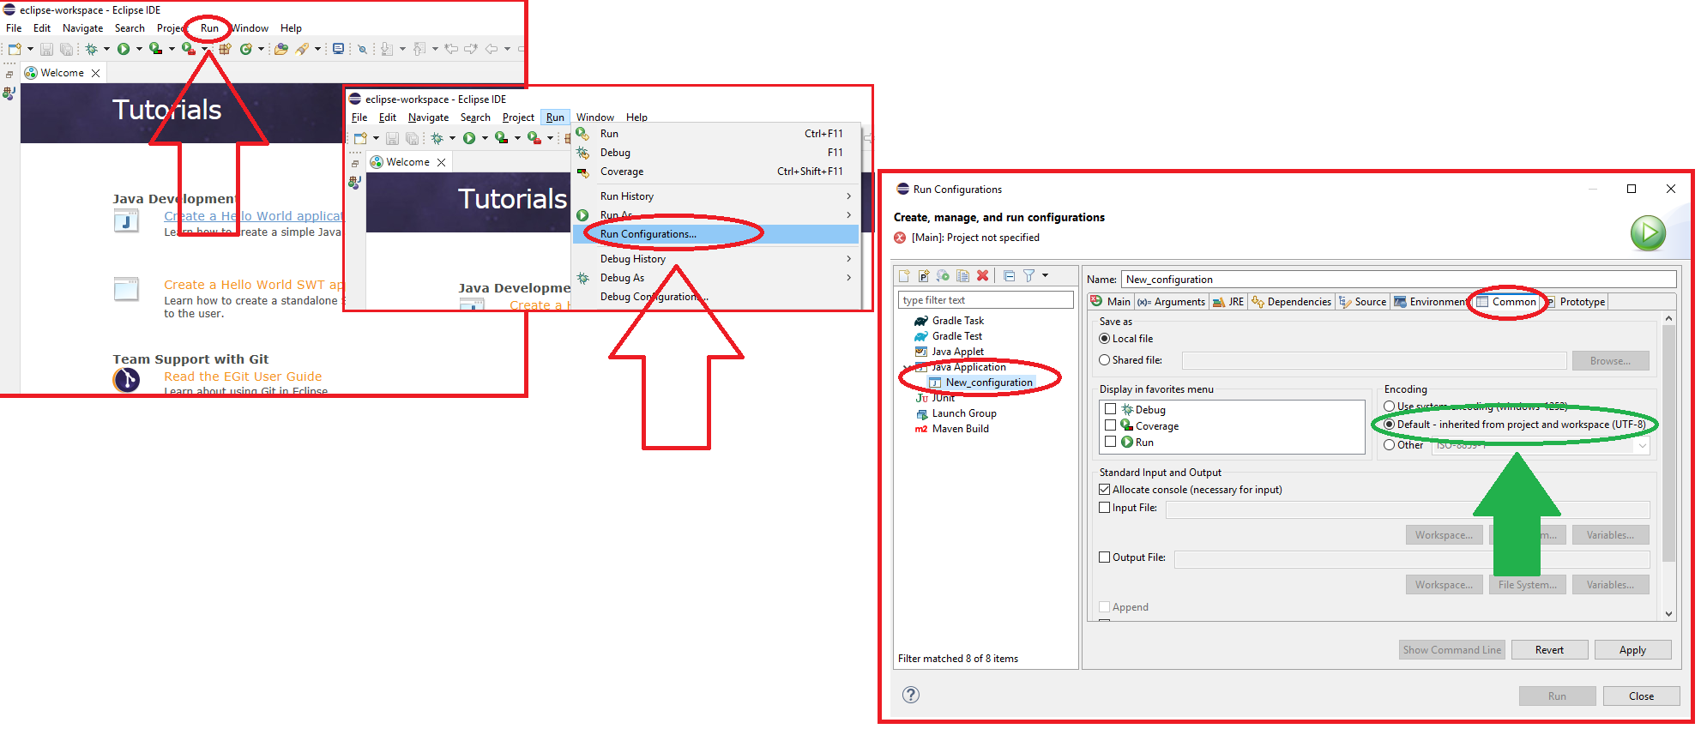1701x729 pixels.
Task: Open 'Read the EGit User Guide' link
Action: (243, 377)
